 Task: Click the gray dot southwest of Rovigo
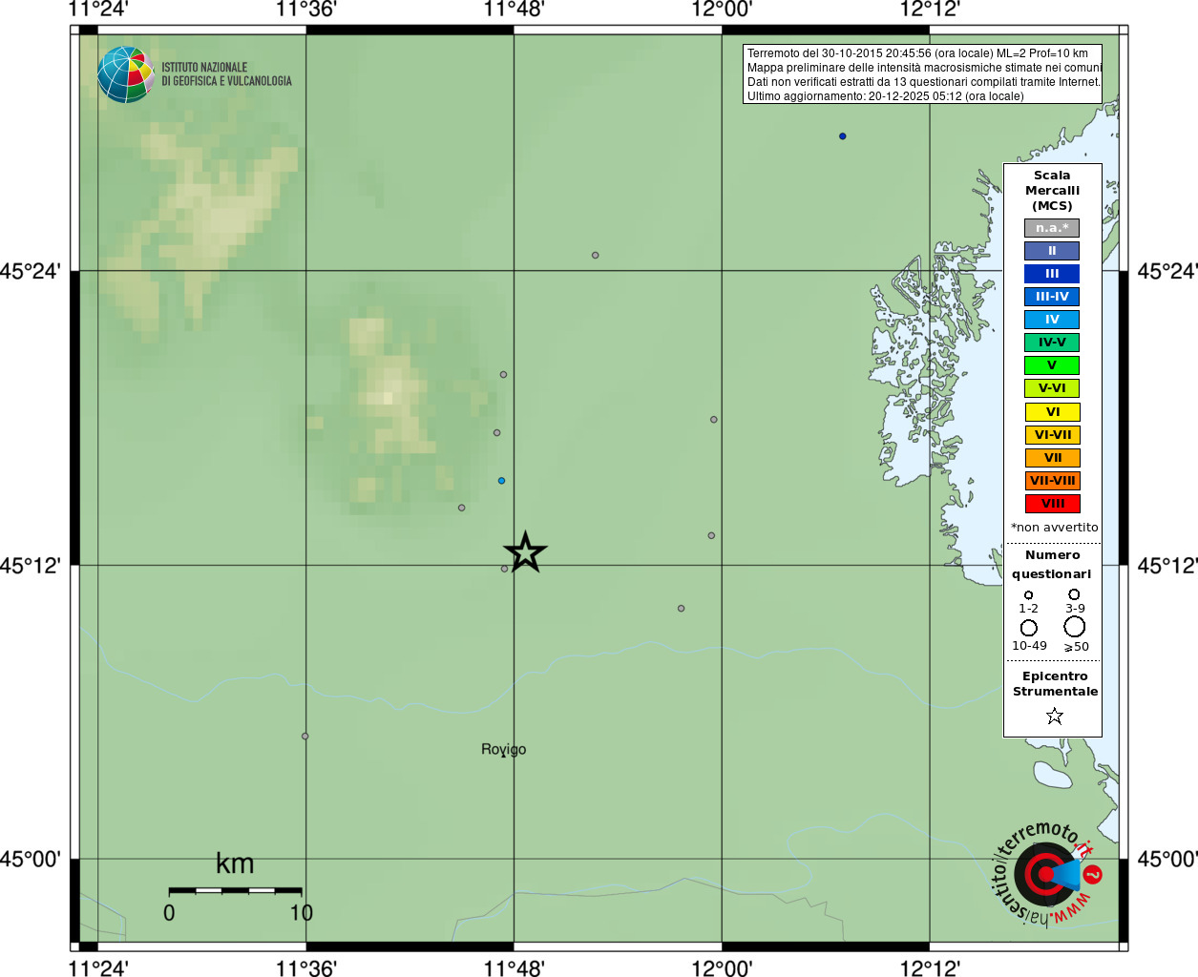[x=305, y=737]
